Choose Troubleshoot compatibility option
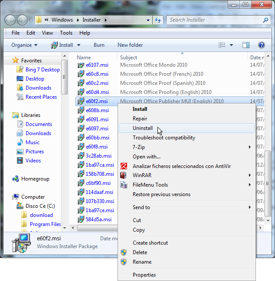This screenshot has height=281, width=275. [187, 138]
